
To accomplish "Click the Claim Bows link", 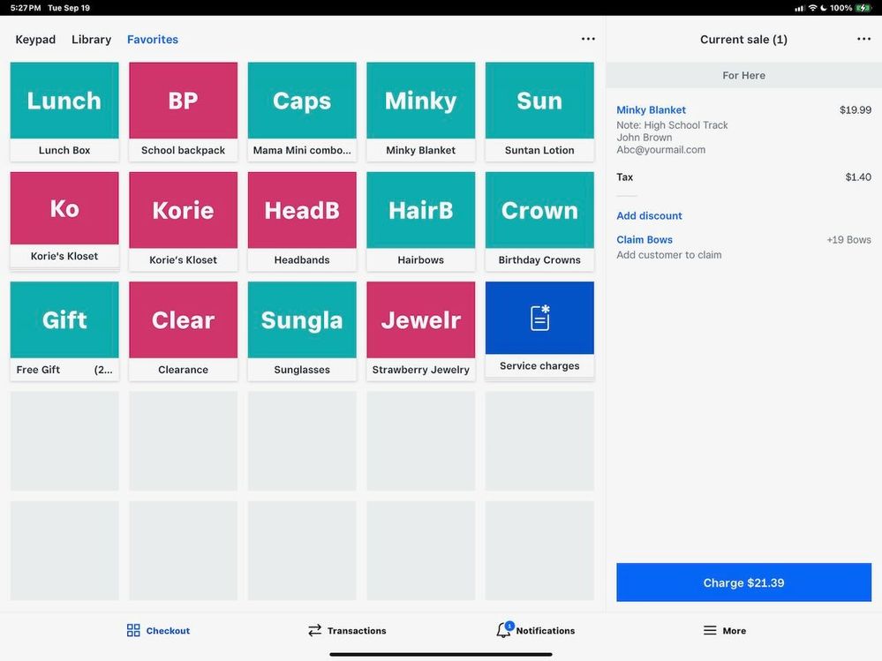I will pos(645,239).
